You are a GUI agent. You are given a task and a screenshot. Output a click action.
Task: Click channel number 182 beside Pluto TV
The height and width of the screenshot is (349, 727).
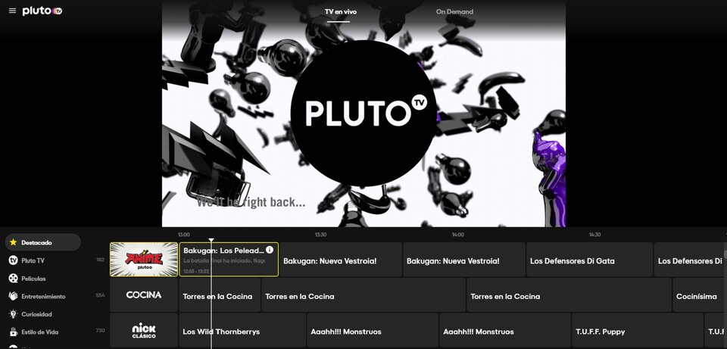point(100,260)
